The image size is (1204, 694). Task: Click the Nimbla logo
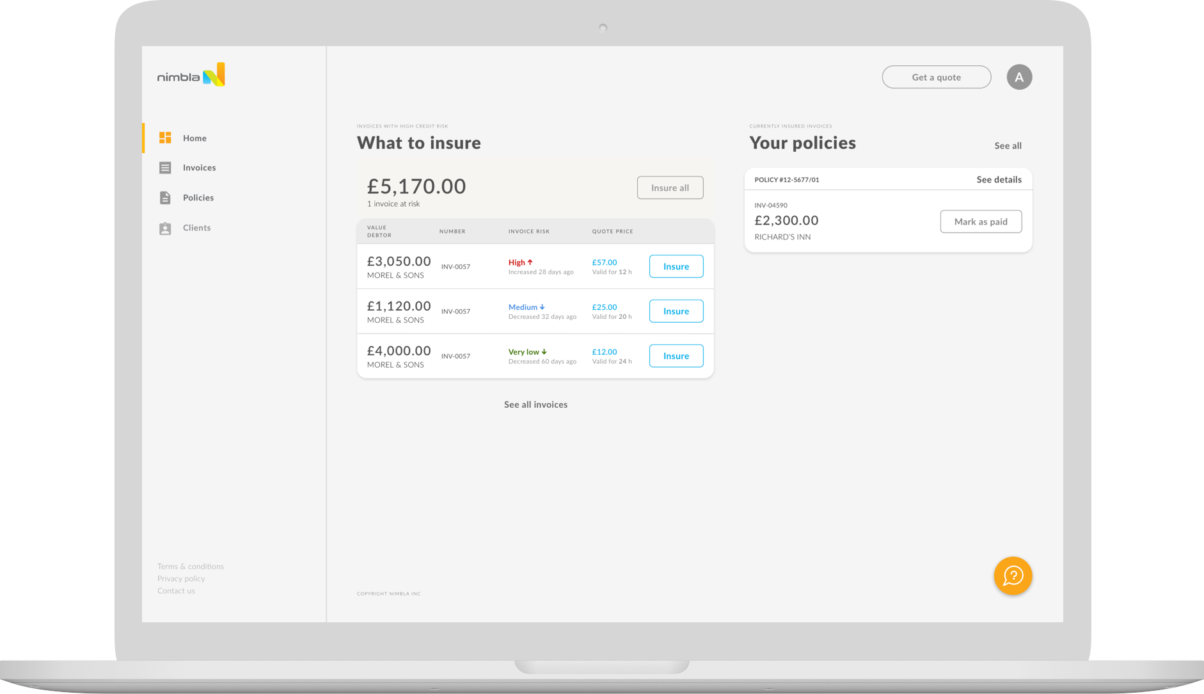(191, 76)
